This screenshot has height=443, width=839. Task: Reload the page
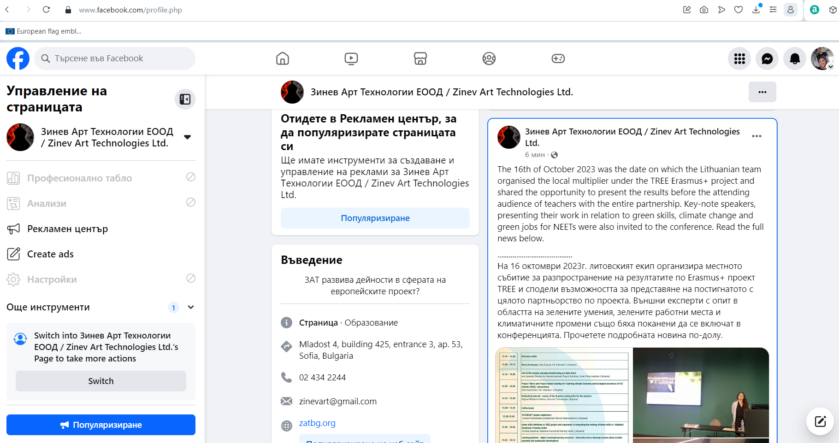pos(46,10)
